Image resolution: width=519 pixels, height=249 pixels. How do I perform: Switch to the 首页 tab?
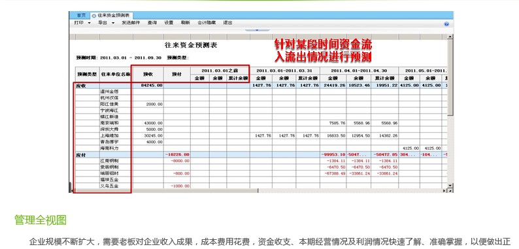point(81,15)
